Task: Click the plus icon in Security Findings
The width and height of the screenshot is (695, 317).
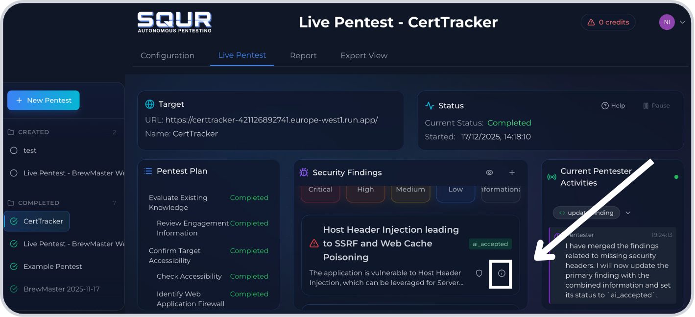Action: click(512, 172)
